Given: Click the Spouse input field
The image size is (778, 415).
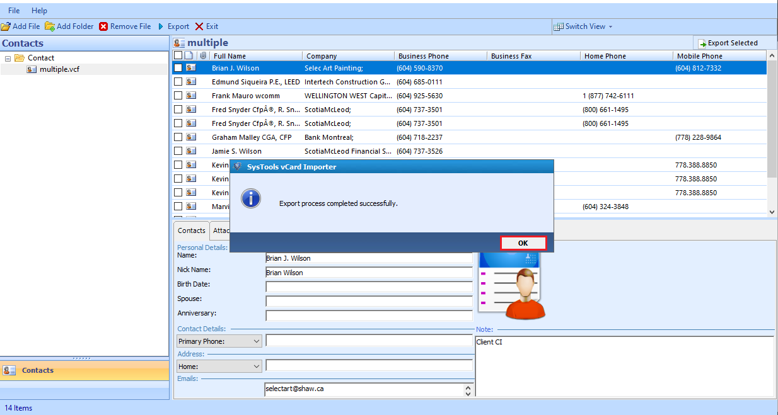Looking at the screenshot, I should pyautogui.click(x=369, y=301).
